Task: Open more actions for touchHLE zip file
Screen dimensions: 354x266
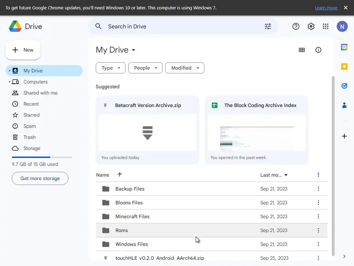Action: click(318, 258)
